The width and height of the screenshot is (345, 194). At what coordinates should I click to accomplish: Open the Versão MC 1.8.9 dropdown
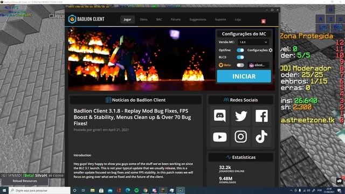[x=253, y=42]
